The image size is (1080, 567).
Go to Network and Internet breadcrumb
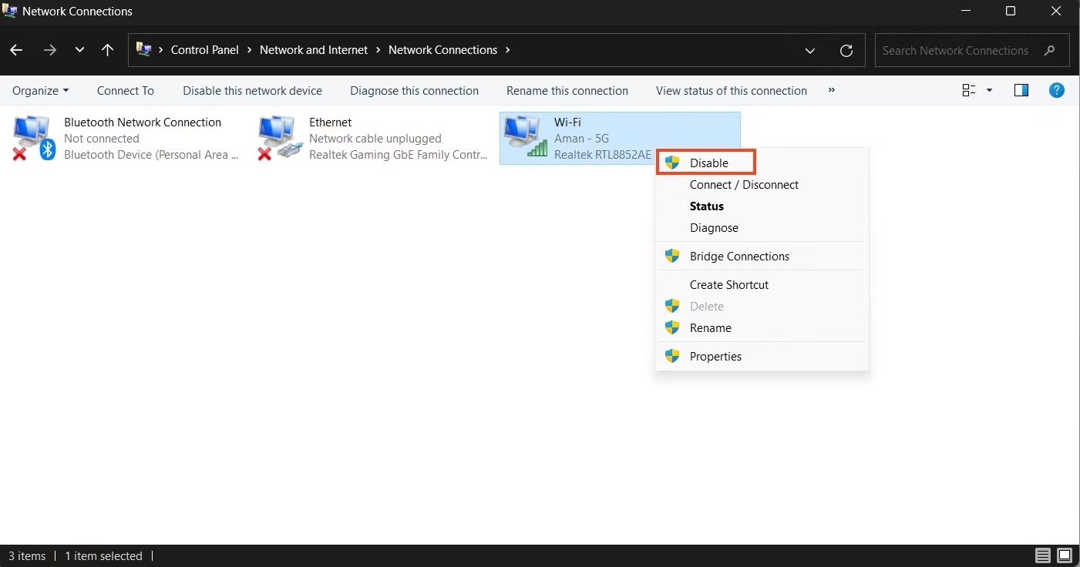pos(314,50)
